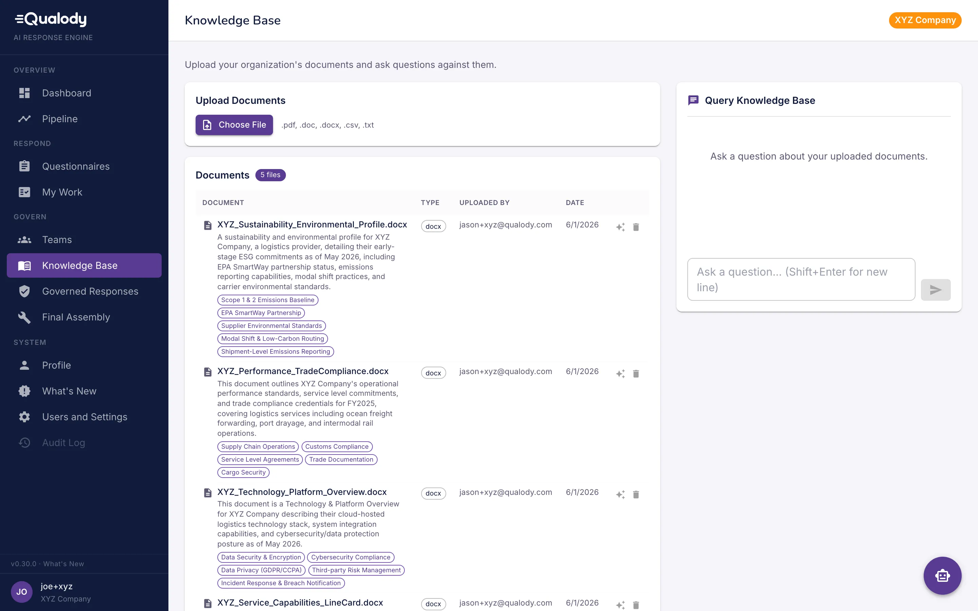Run AI analysis on Performance_TradeCompliance document
978x611 pixels.
pos(620,373)
